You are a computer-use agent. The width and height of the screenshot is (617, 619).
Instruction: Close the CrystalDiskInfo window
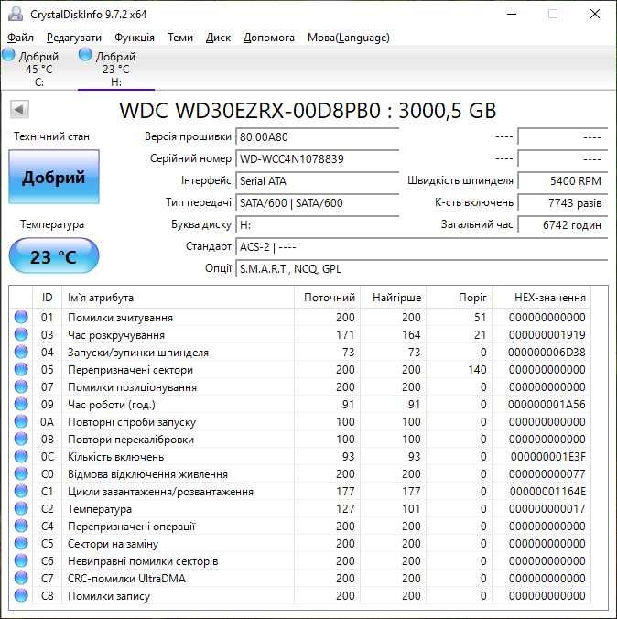(595, 14)
